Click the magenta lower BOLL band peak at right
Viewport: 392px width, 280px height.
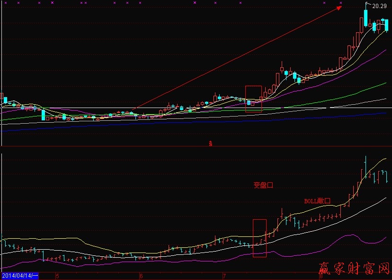tap(351, 235)
